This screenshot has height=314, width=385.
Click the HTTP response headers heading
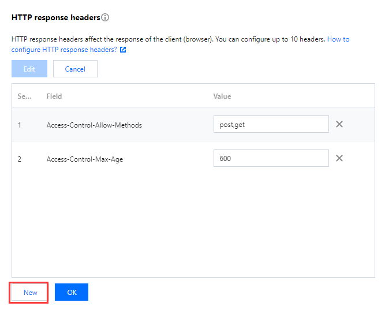(55, 17)
